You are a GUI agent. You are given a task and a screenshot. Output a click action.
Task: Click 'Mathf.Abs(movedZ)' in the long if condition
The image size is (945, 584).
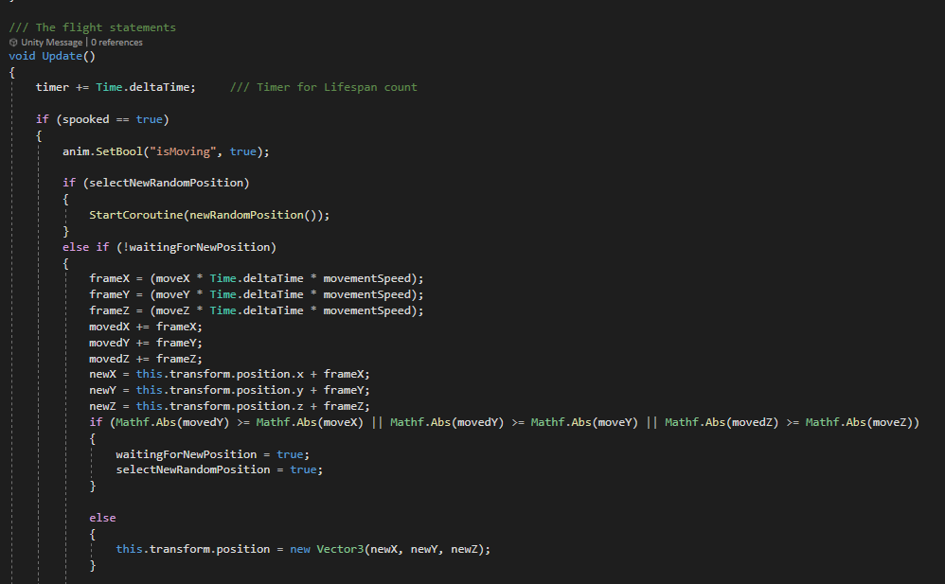[722, 422]
